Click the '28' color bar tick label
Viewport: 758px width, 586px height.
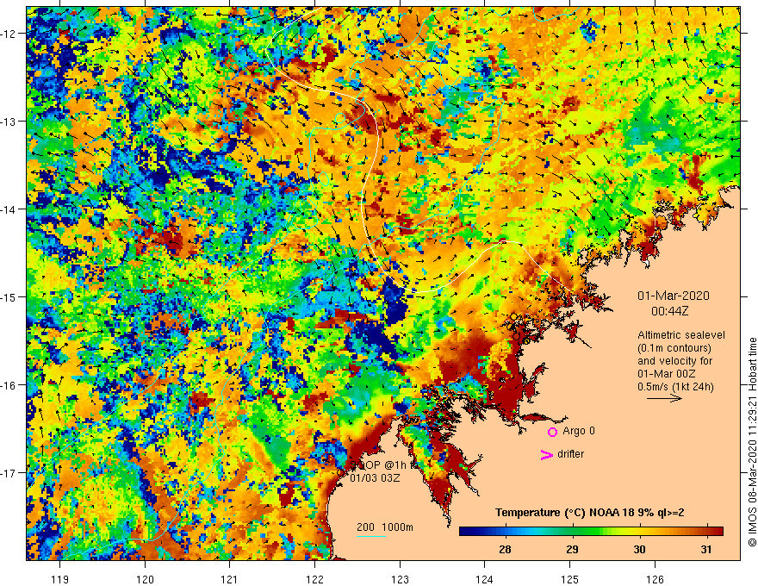[505, 549]
